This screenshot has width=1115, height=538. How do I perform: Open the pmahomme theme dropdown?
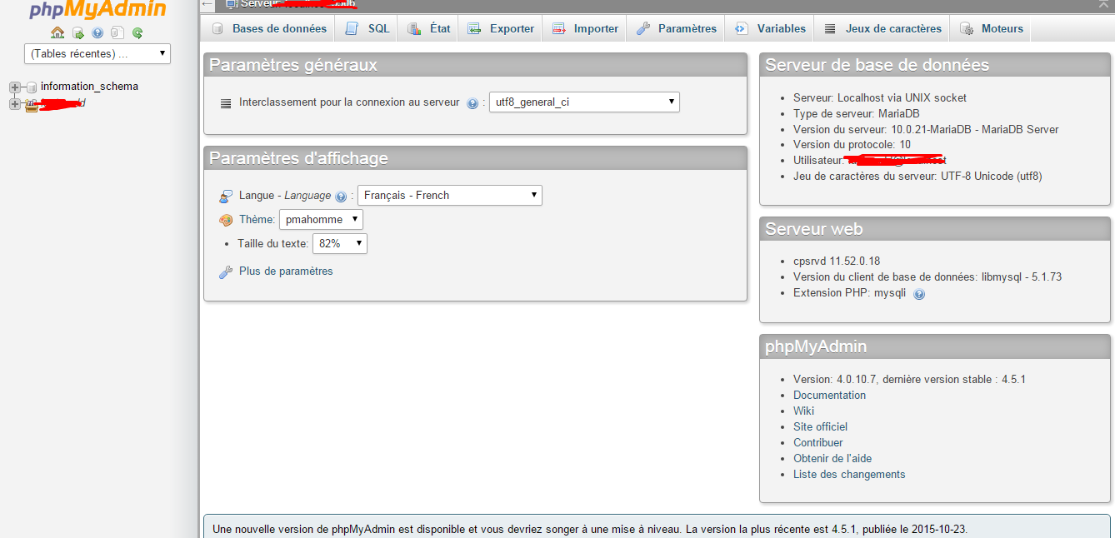pyautogui.click(x=321, y=219)
